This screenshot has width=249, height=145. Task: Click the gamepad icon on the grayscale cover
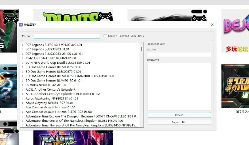click(199, 15)
